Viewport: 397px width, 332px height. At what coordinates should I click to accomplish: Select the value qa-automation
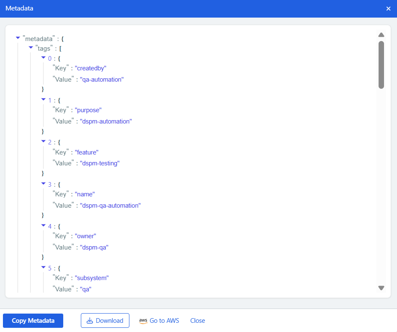[102, 79]
